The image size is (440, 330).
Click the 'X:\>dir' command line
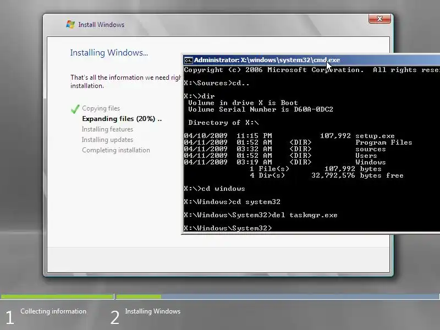point(199,96)
